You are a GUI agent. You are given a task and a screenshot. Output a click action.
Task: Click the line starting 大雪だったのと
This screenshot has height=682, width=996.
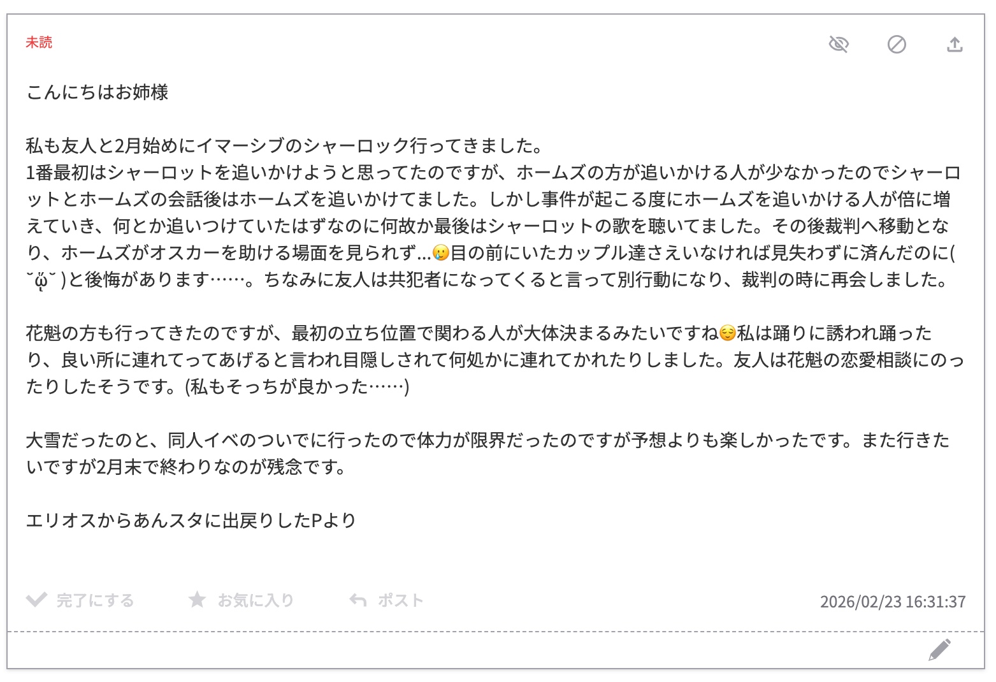[x=487, y=440]
